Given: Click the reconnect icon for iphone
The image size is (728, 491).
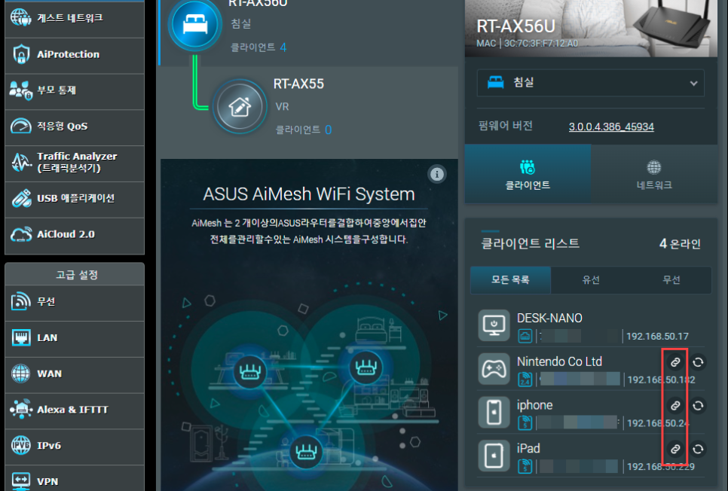Looking at the screenshot, I should click(x=698, y=406).
